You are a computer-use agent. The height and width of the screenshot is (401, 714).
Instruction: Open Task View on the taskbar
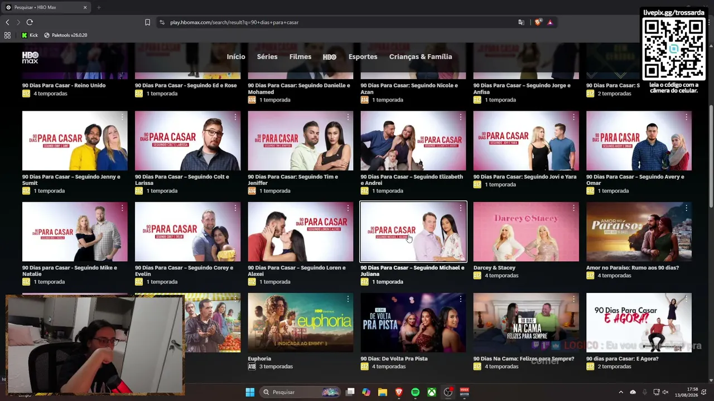350,392
